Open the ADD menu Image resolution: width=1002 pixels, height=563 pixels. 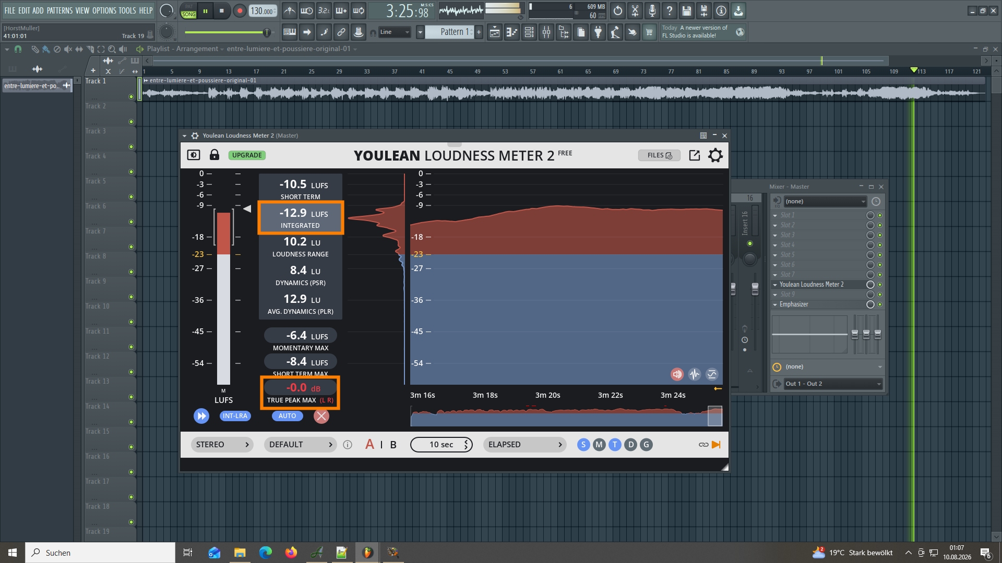pos(38,10)
